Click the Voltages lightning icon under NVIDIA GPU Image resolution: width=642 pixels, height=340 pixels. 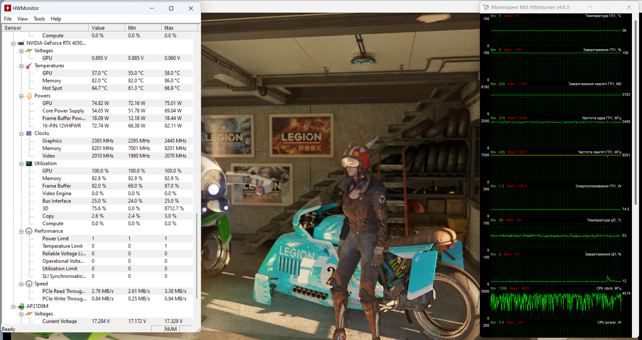(x=29, y=51)
